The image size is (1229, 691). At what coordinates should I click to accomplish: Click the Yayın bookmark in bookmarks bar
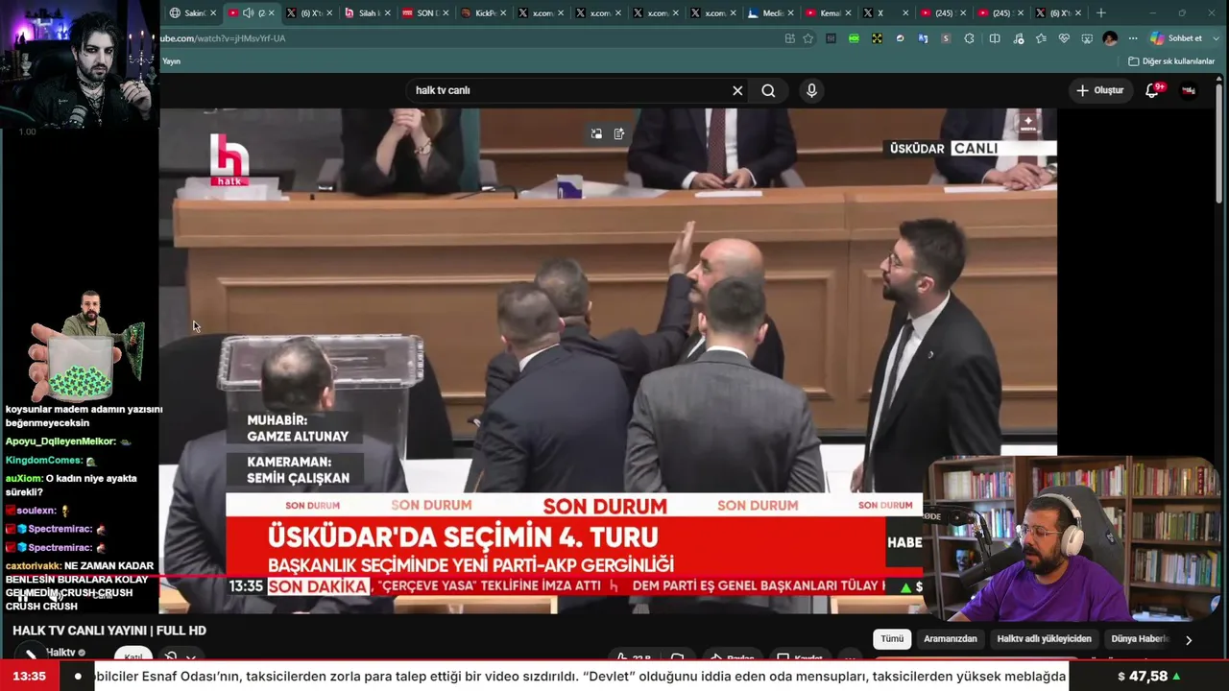(171, 61)
